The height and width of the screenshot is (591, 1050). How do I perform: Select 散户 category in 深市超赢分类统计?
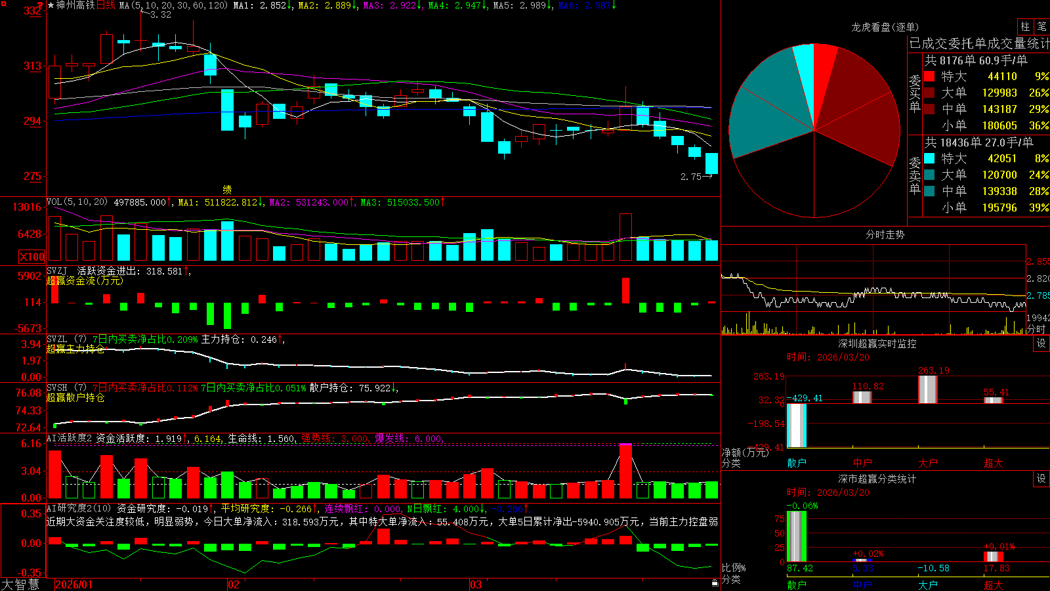point(797,584)
